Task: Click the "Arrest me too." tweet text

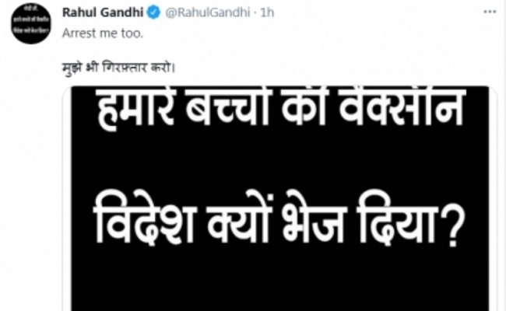Action: point(103,33)
